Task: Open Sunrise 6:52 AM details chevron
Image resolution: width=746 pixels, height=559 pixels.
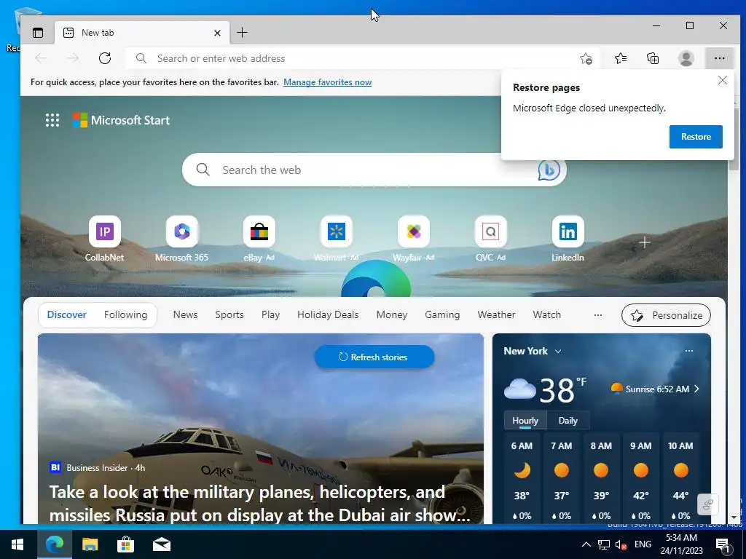Action: (x=696, y=389)
